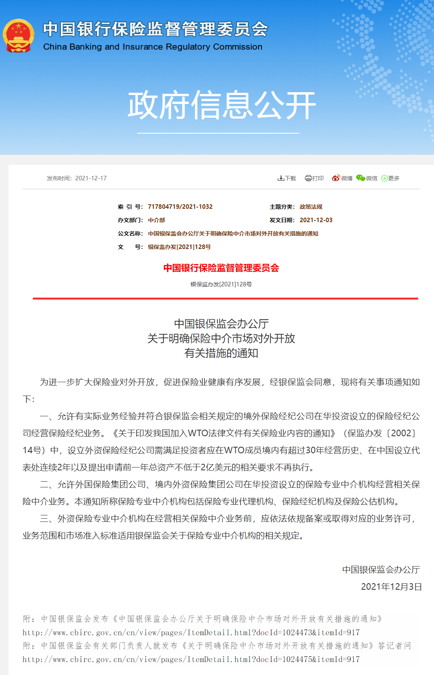Click the 政府信息公开 banner heading
Screen dimensions: 434x675
point(221,106)
